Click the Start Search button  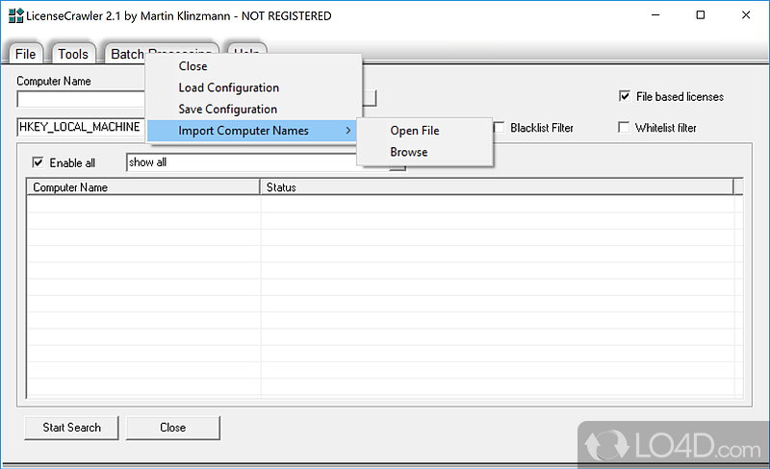71,428
